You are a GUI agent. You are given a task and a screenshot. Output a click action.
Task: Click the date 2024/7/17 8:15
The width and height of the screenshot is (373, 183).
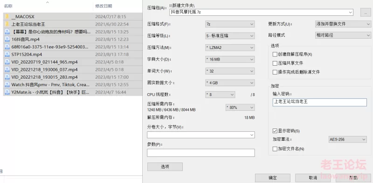click(x=111, y=17)
